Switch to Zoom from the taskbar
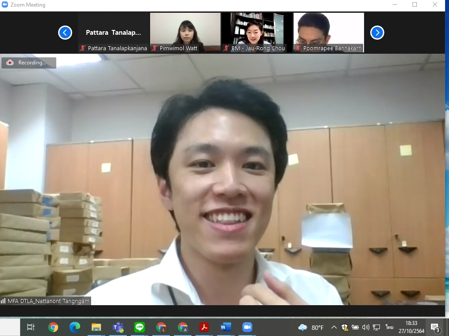This screenshot has width=449, height=336. 247,327
